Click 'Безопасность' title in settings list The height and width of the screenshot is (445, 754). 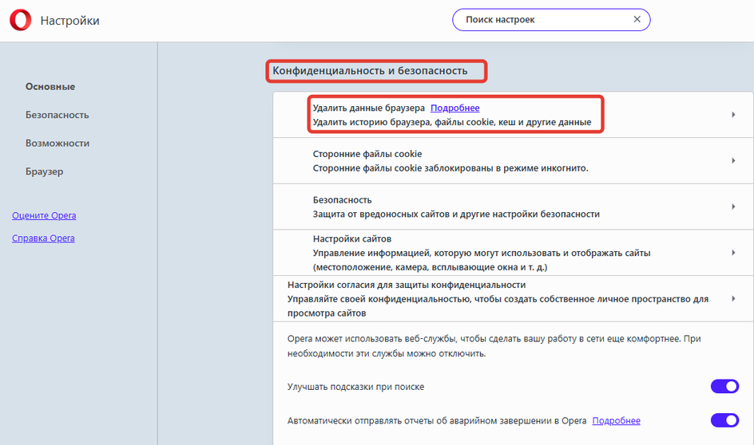pos(342,199)
